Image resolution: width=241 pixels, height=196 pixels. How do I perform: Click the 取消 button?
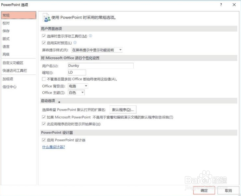click(x=228, y=190)
